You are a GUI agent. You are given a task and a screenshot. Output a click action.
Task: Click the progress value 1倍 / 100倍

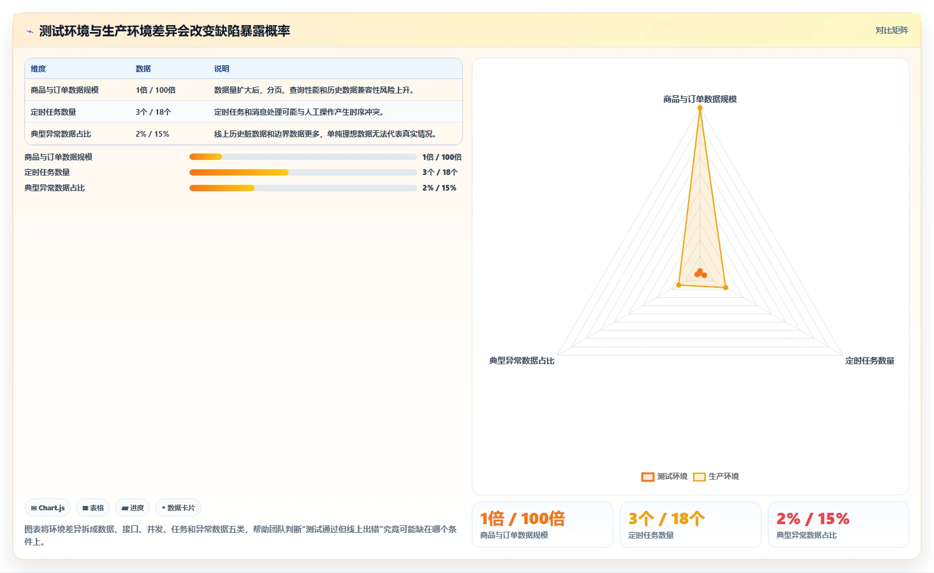pyautogui.click(x=442, y=157)
